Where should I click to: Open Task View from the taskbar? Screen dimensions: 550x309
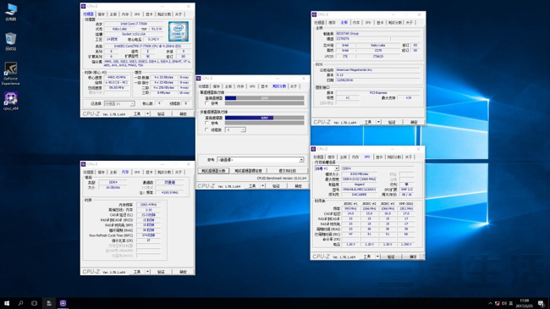(x=34, y=303)
